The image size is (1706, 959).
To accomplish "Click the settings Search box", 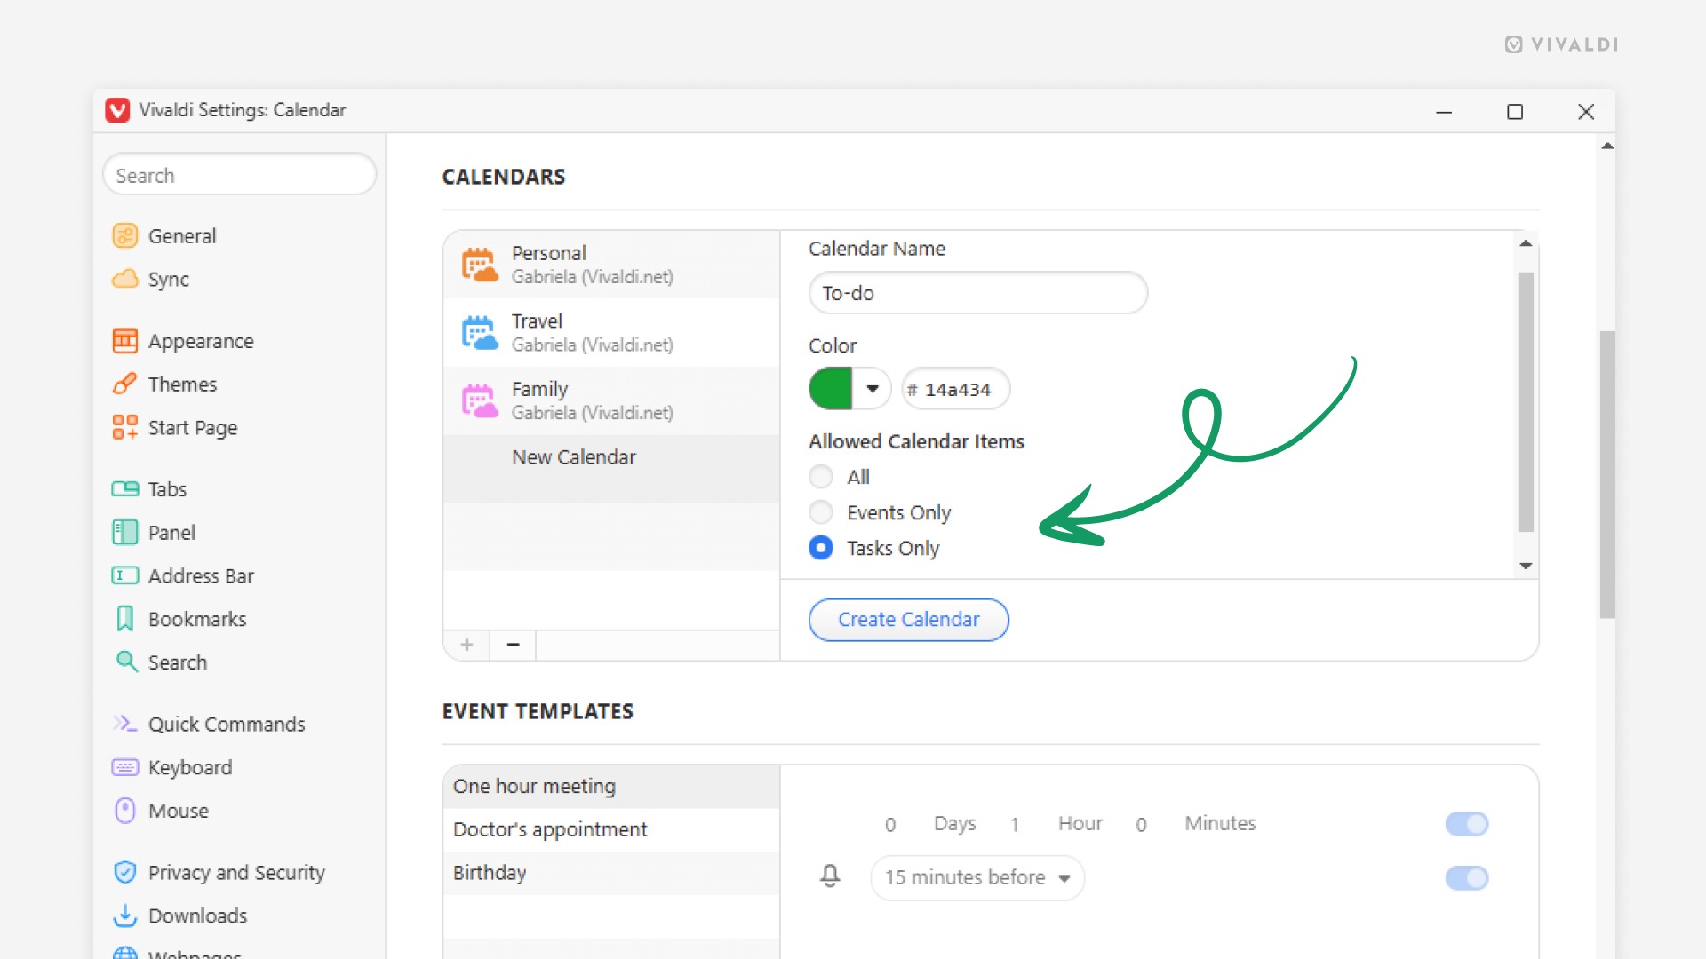I will coord(240,175).
